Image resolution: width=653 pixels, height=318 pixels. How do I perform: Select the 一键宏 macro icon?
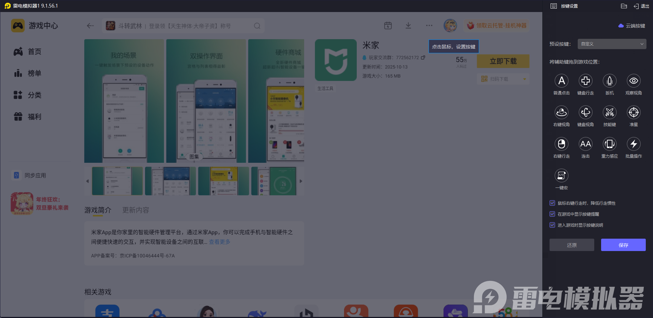point(562,175)
